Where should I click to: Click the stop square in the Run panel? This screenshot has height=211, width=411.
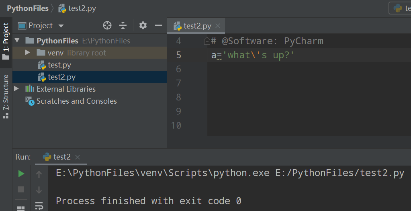click(21, 189)
